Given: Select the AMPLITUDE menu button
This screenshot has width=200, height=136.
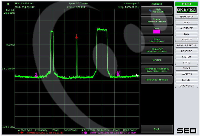Looking at the screenshot, I should click(x=186, y=28).
